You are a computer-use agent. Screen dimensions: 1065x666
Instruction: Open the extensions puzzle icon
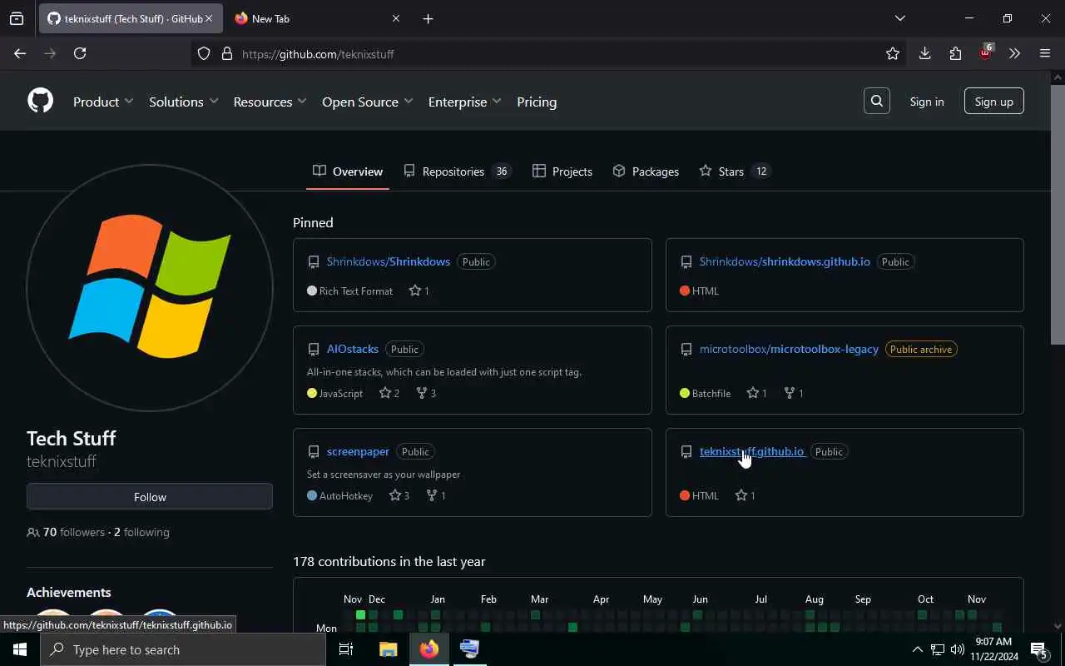[955, 53]
